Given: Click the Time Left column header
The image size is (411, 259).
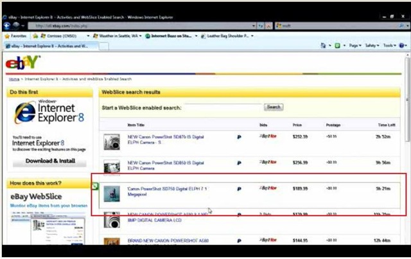Looking at the screenshot, I should 387,125.
